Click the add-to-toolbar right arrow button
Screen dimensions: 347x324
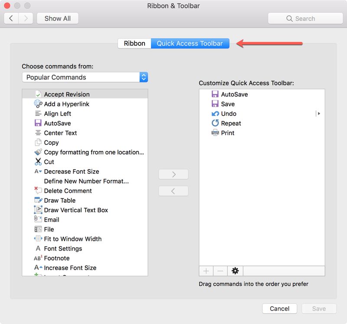[x=173, y=174]
